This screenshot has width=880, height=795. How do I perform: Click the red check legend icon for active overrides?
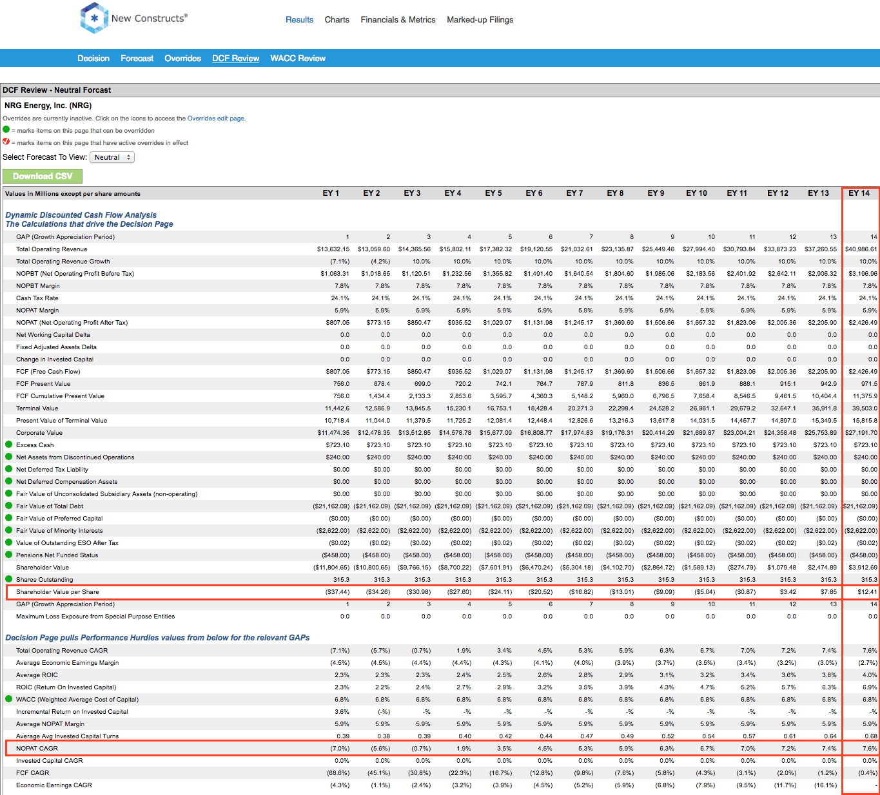(x=6, y=142)
